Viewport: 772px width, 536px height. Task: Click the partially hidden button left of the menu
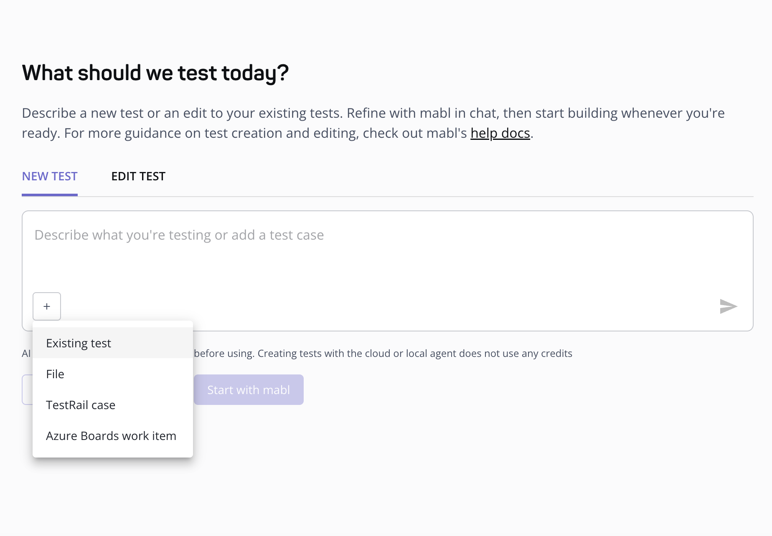click(27, 390)
